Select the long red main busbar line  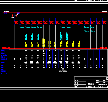tap(55, 12)
